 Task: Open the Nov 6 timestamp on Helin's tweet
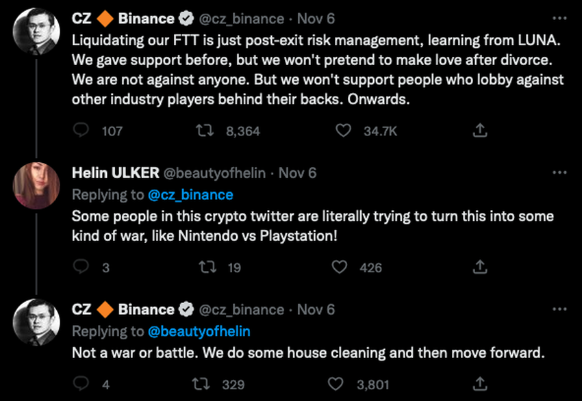point(298,173)
